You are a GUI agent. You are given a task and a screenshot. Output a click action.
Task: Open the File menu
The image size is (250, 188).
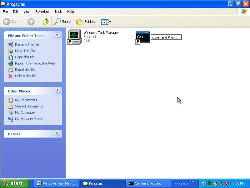pos(5,12)
